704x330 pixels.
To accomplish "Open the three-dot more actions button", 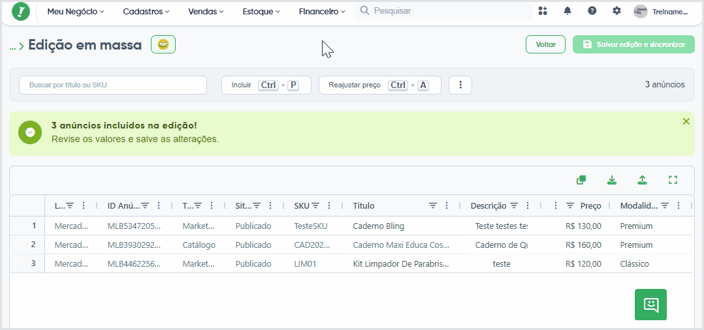I will point(460,85).
